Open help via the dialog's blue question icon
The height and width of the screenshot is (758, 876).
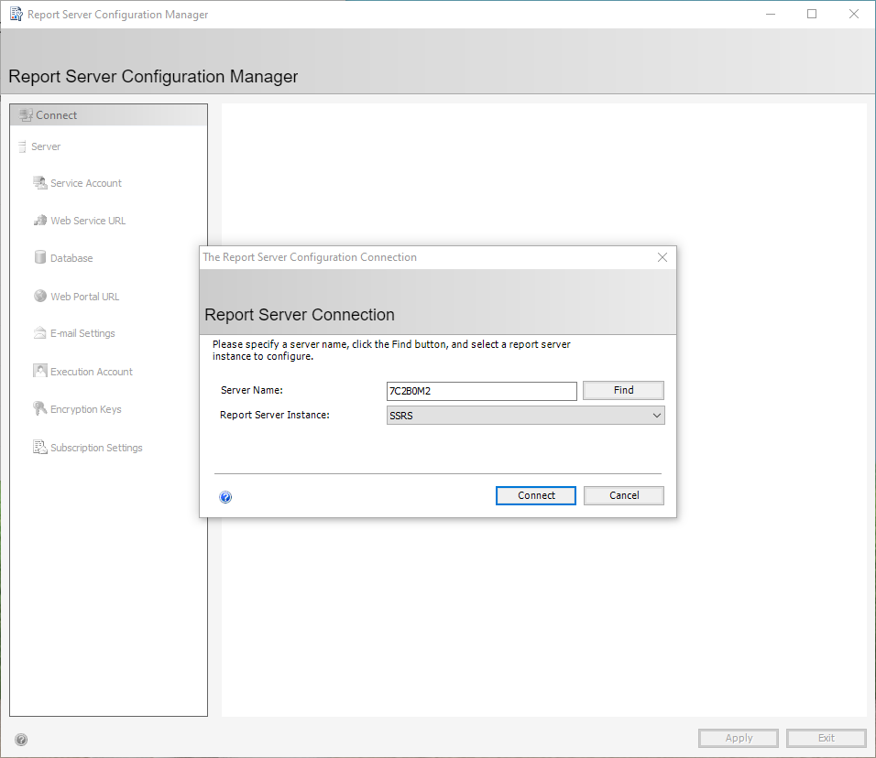(x=225, y=497)
